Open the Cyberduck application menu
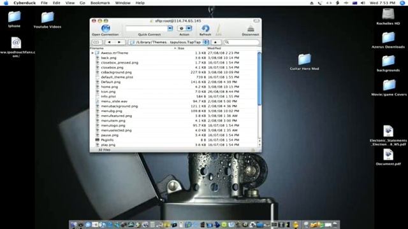Screen dimensions: 408x229 (24, 3)
